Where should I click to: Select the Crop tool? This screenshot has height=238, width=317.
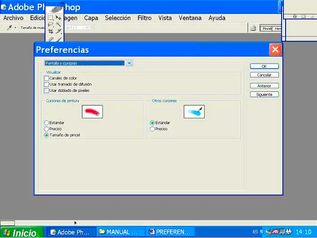50,31
